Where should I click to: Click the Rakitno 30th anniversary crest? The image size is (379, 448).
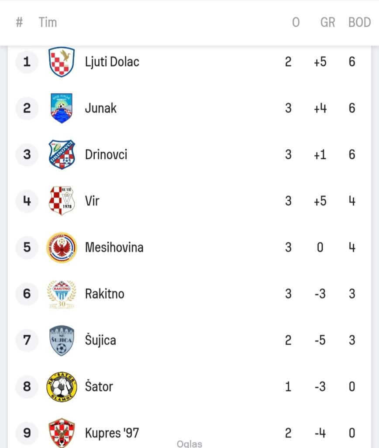coord(62,294)
